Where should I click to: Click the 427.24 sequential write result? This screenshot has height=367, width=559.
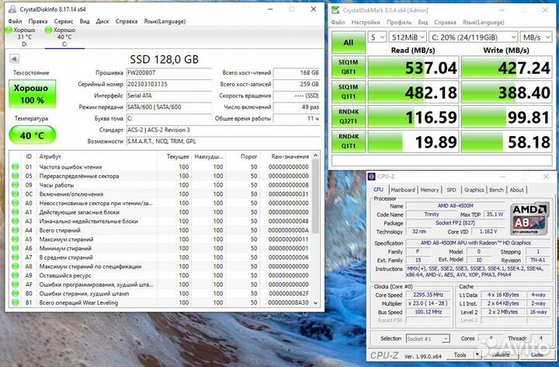pos(506,67)
